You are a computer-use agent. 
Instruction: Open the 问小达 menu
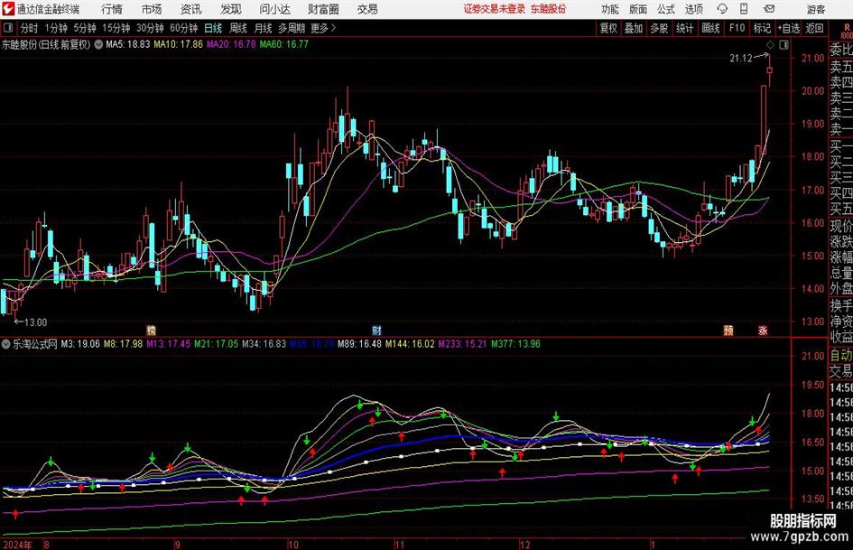(274, 9)
